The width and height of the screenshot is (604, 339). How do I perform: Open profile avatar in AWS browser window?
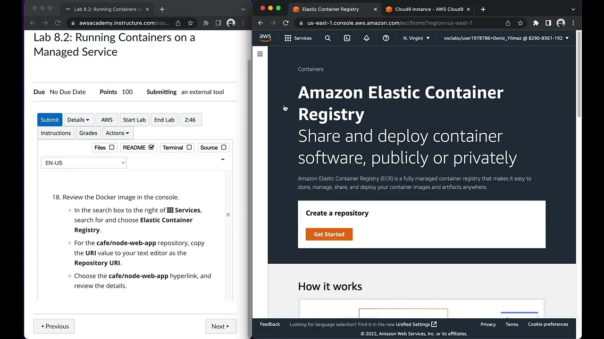tap(561, 23)
